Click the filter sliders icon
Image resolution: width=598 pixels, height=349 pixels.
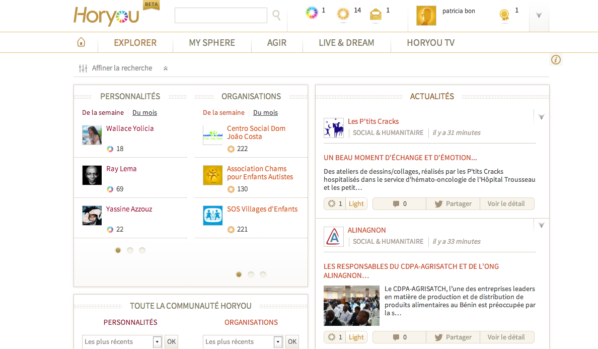[x=83, y=68]
